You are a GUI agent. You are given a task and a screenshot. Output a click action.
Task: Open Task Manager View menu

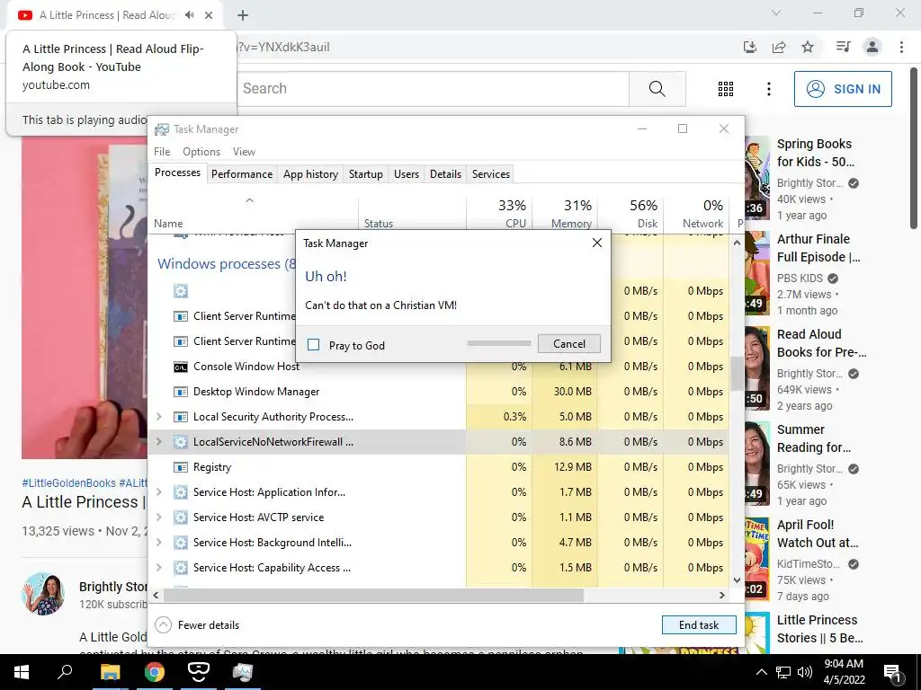click(244, 151)
